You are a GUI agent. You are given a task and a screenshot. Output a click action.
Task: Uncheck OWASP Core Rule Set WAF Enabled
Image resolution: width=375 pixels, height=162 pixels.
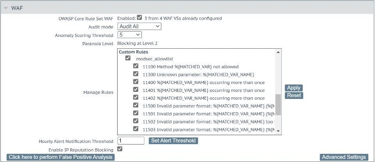139,18
